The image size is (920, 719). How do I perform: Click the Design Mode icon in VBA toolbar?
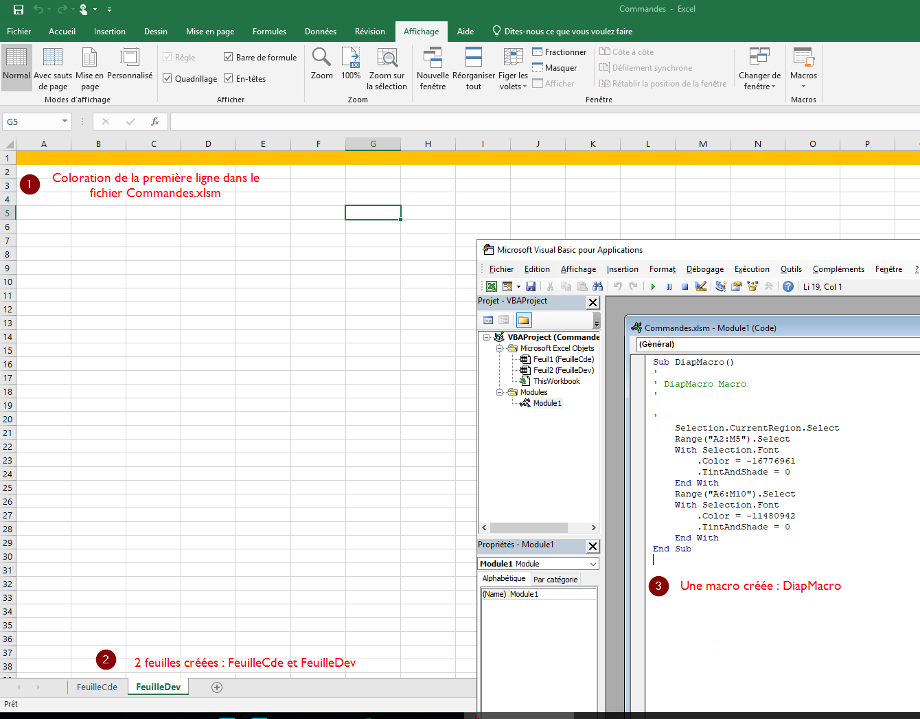click(x=701, y=286)
